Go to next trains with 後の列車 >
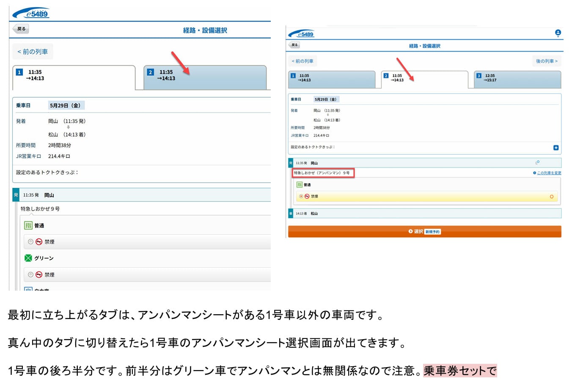Viewport: 572px width, 382px height. click(546, 61)
